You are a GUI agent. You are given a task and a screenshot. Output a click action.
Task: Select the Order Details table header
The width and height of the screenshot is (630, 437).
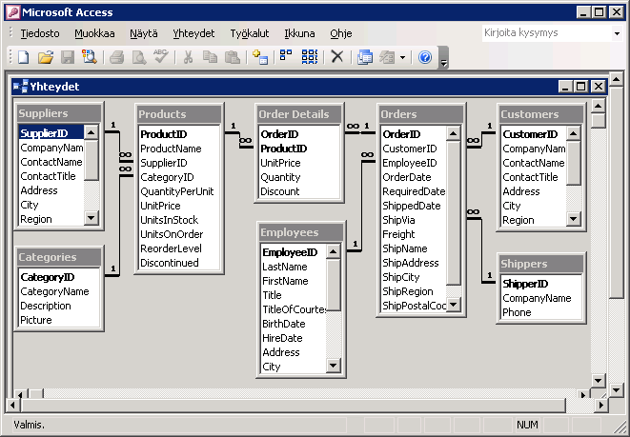pyautogui.click(x=299, y=114)
